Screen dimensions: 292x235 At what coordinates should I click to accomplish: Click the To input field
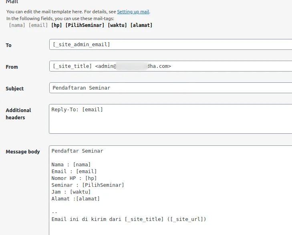(x=171, y=45)
